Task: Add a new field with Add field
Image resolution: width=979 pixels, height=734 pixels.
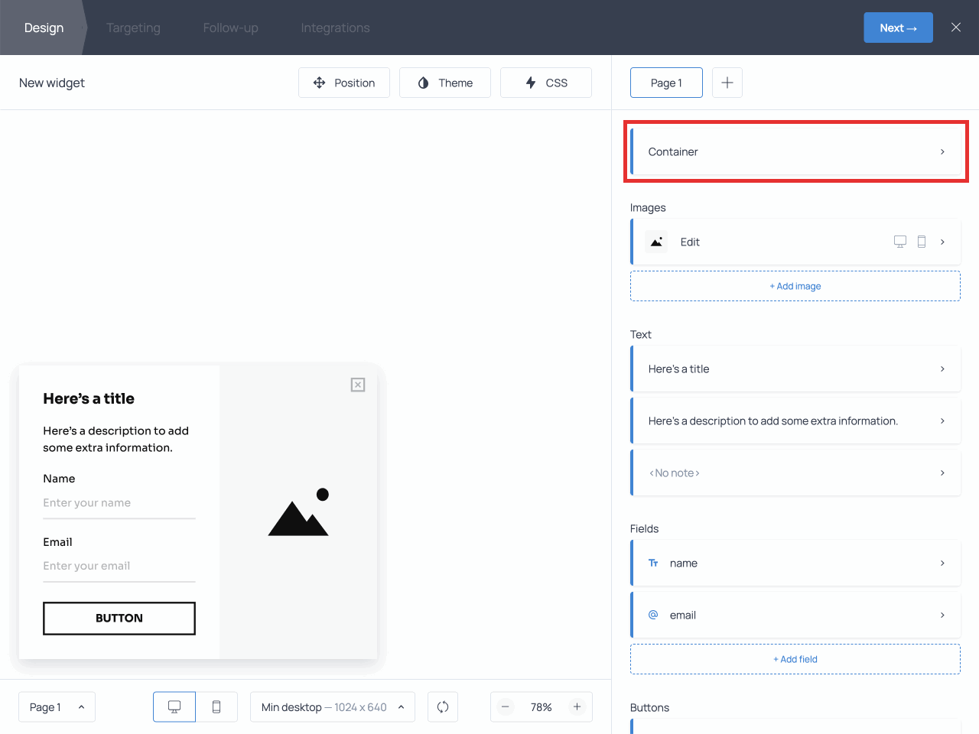Action: pyautogui.click(x=795, y=658)
